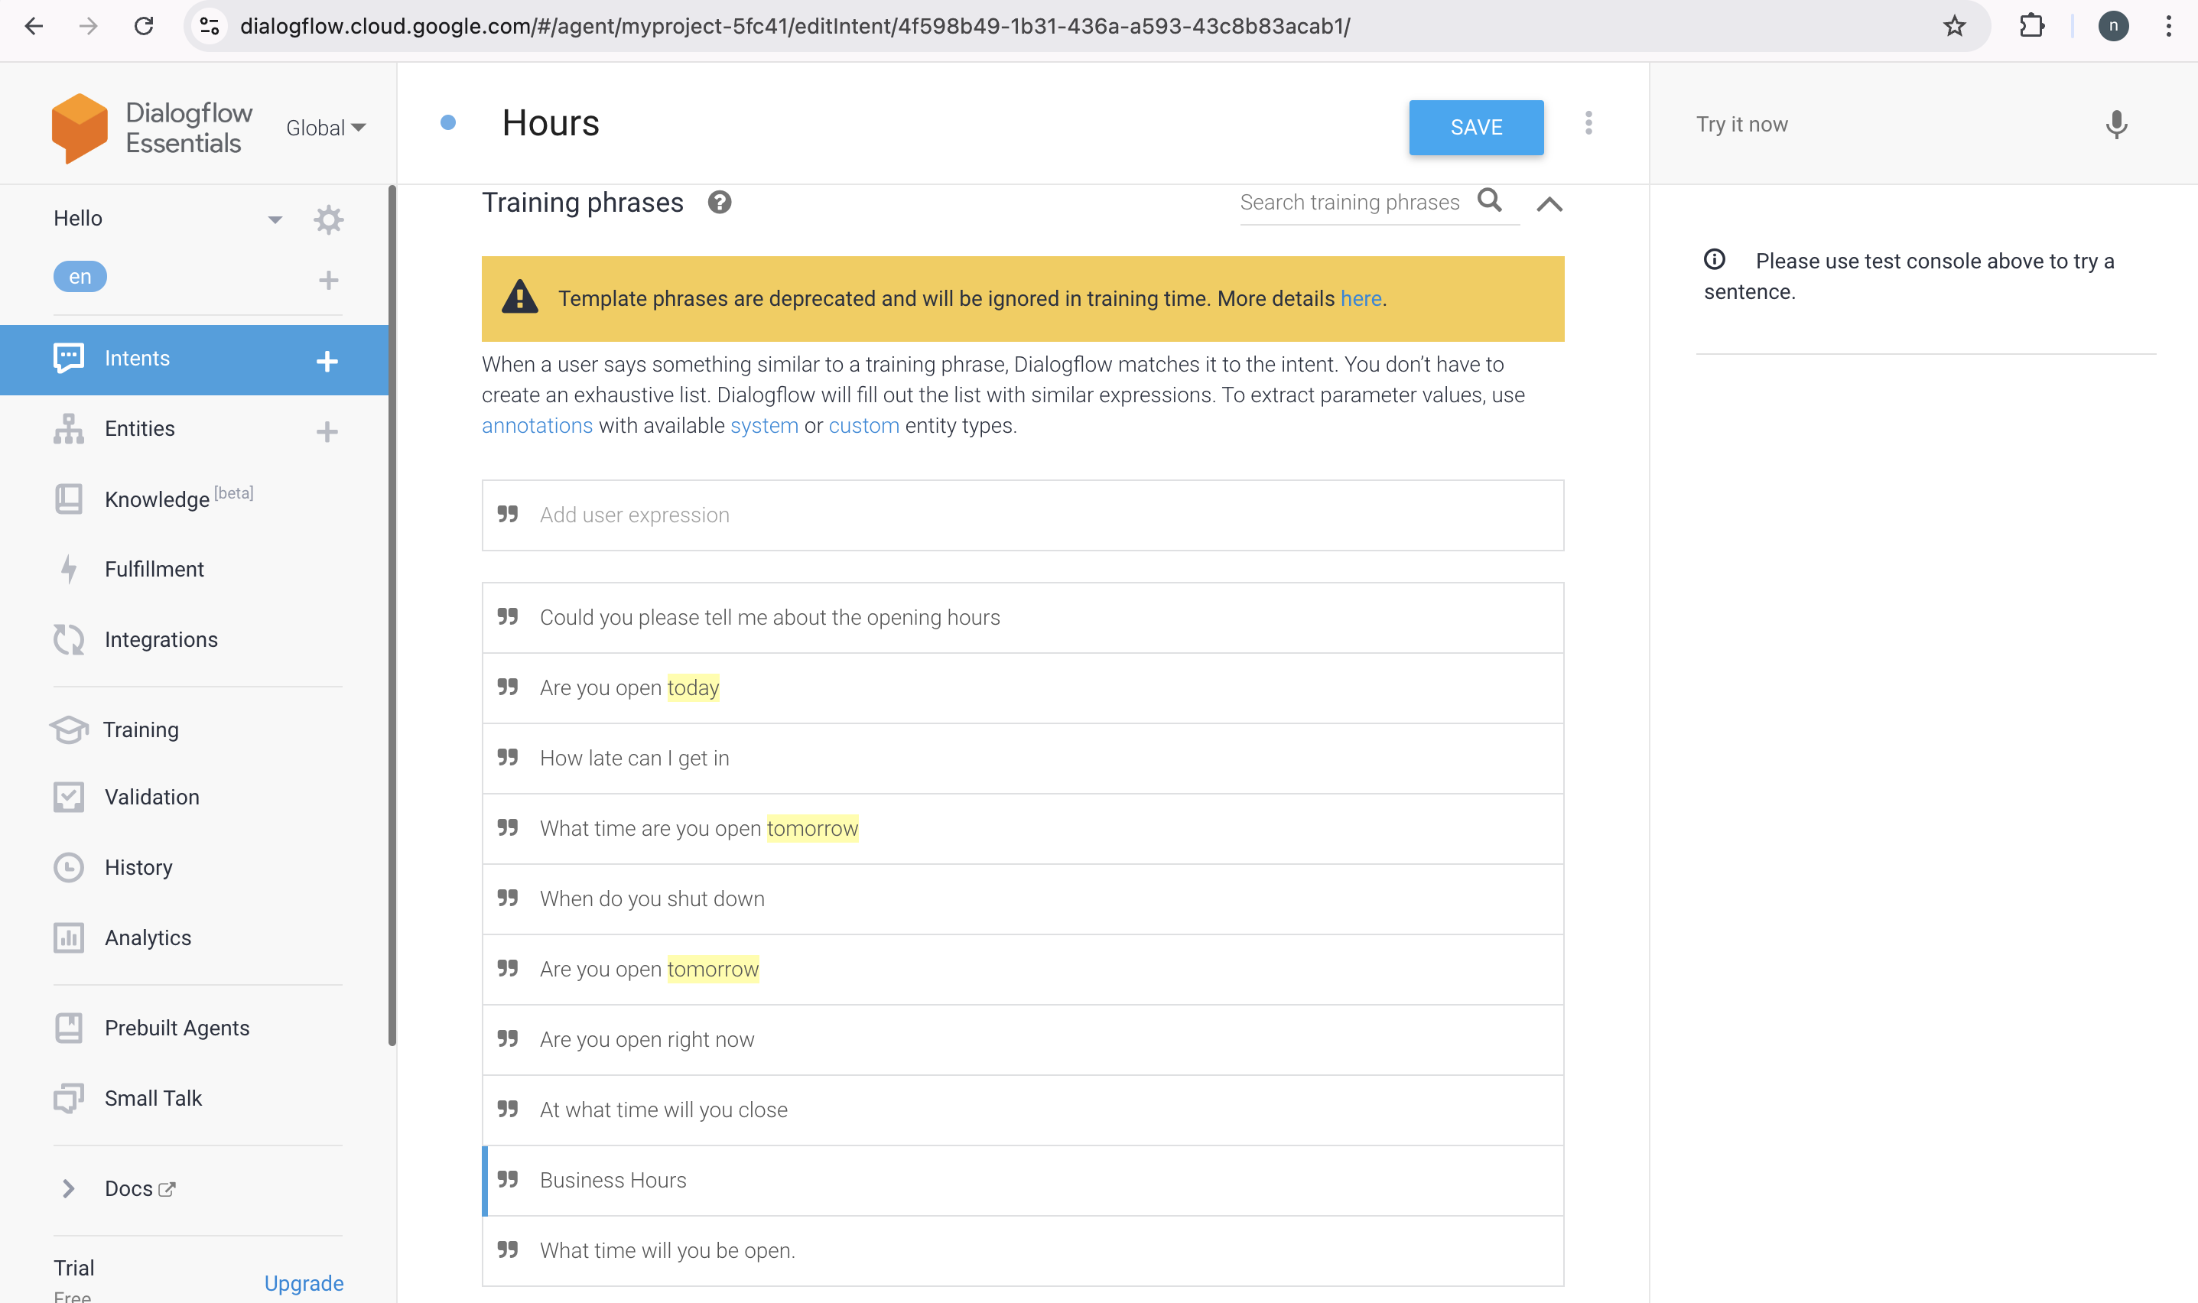
Task: Click the SAVE button
Action: point(1476,127)
